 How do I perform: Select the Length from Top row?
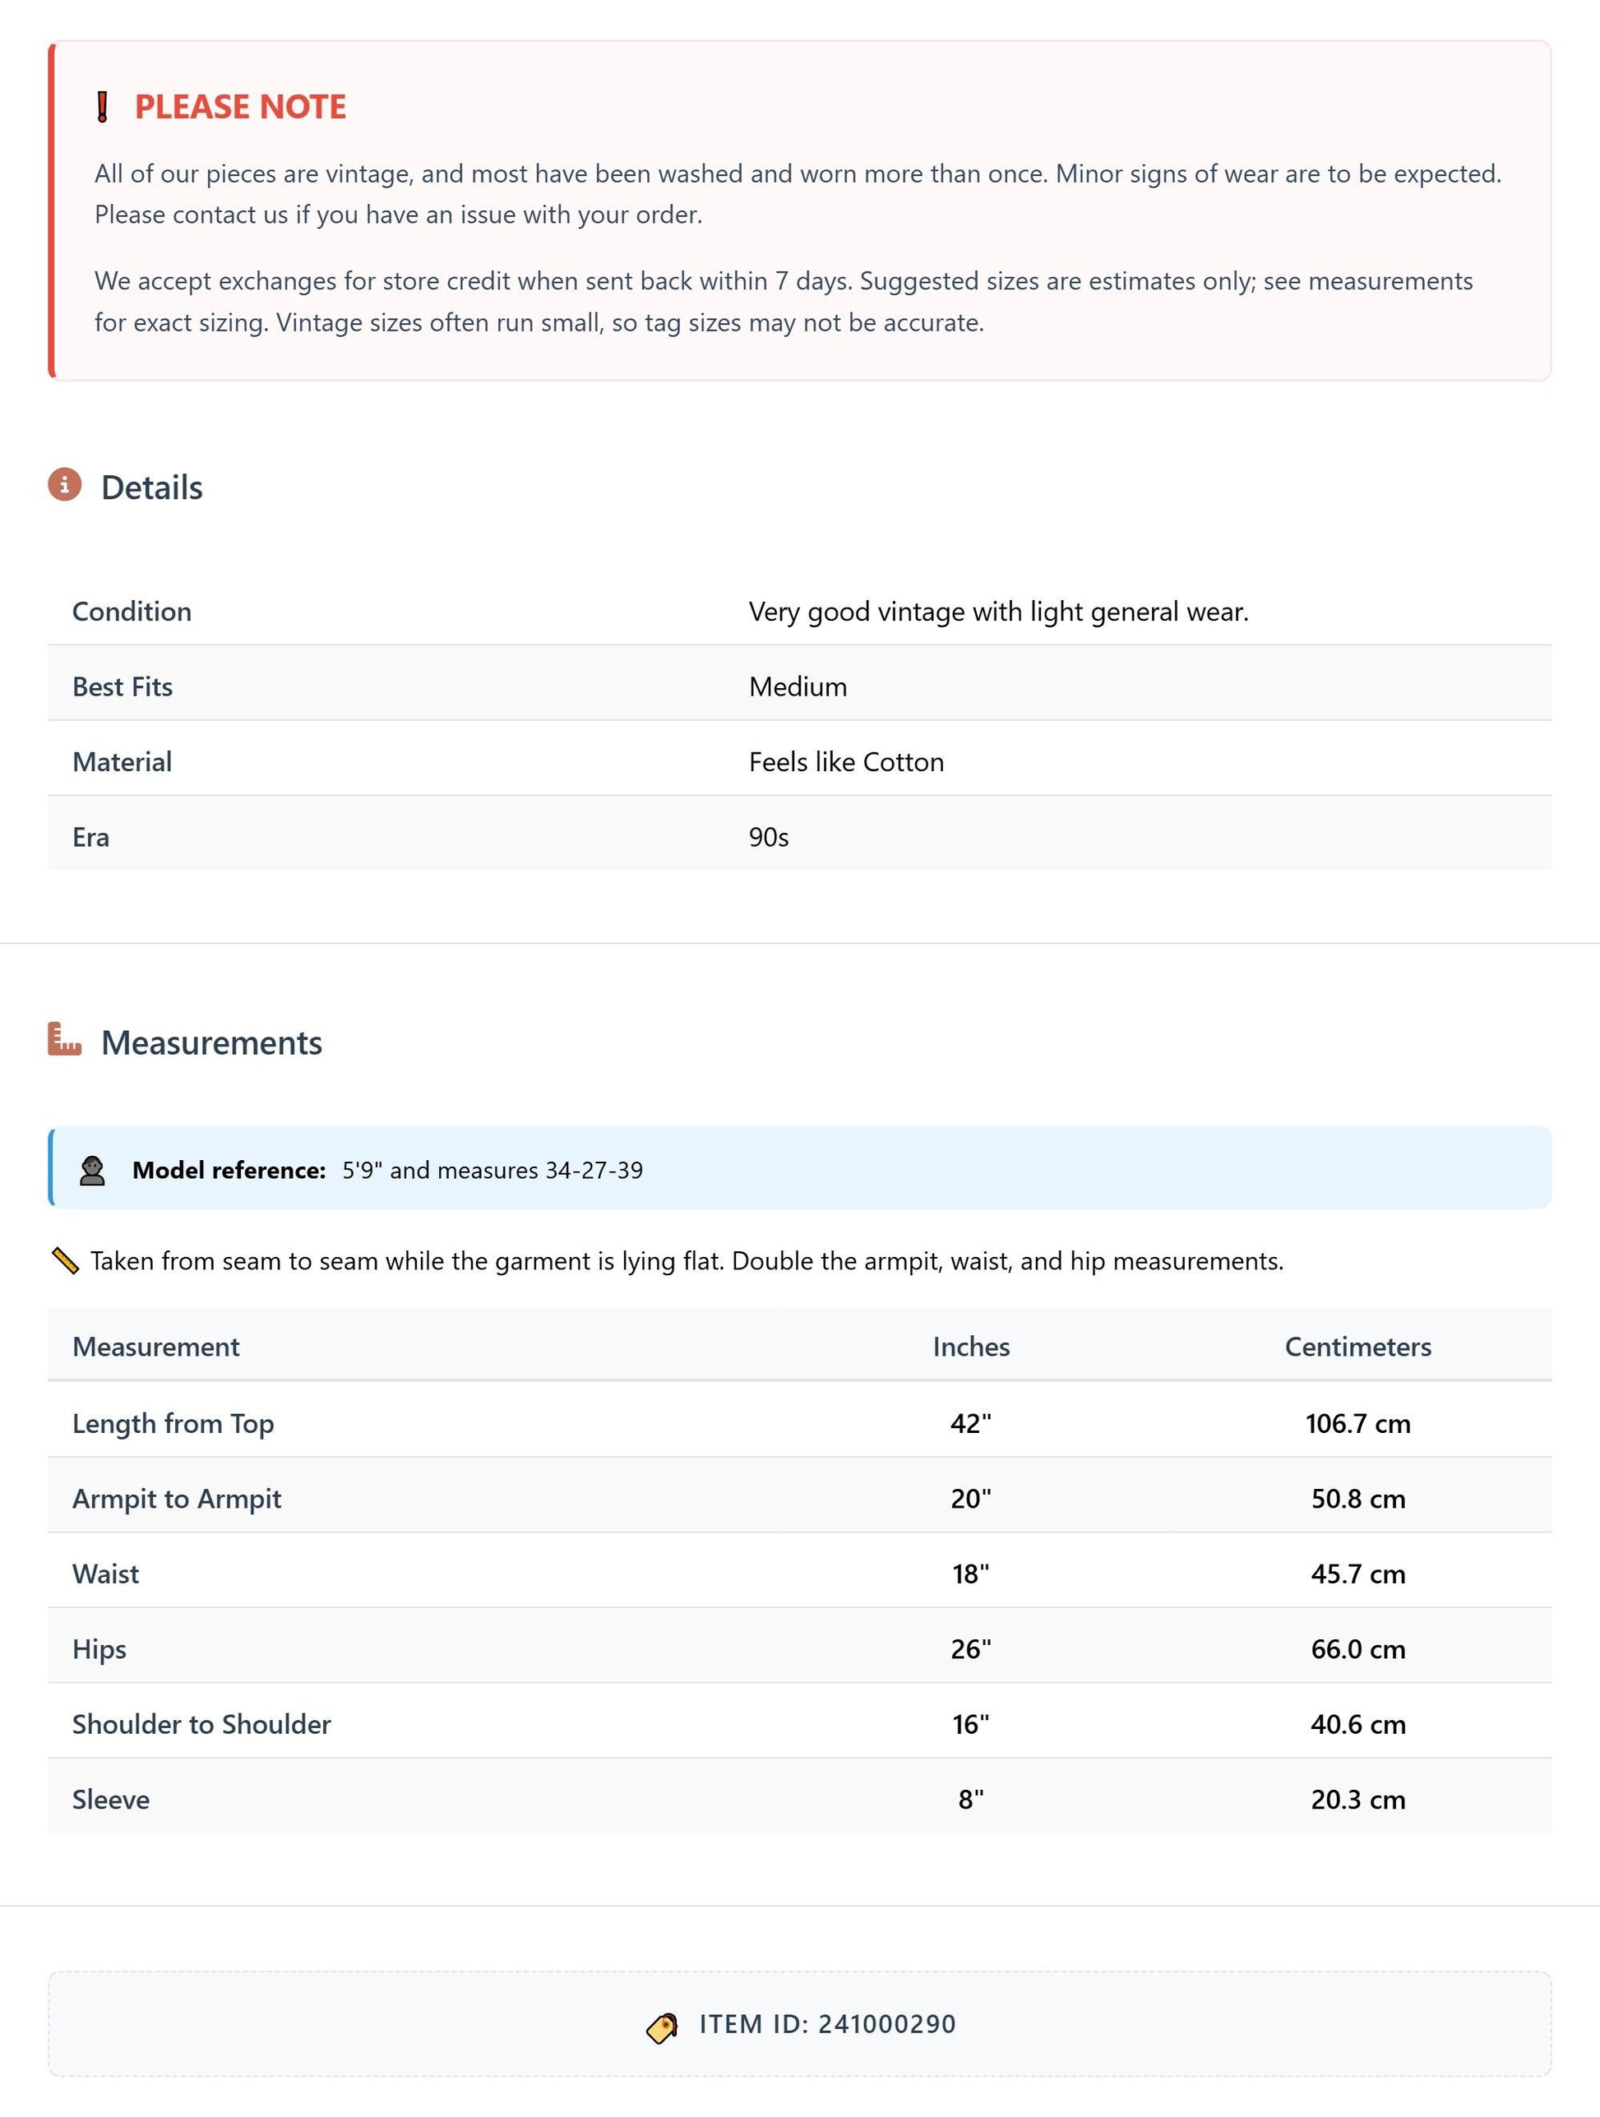(800, 1422)
